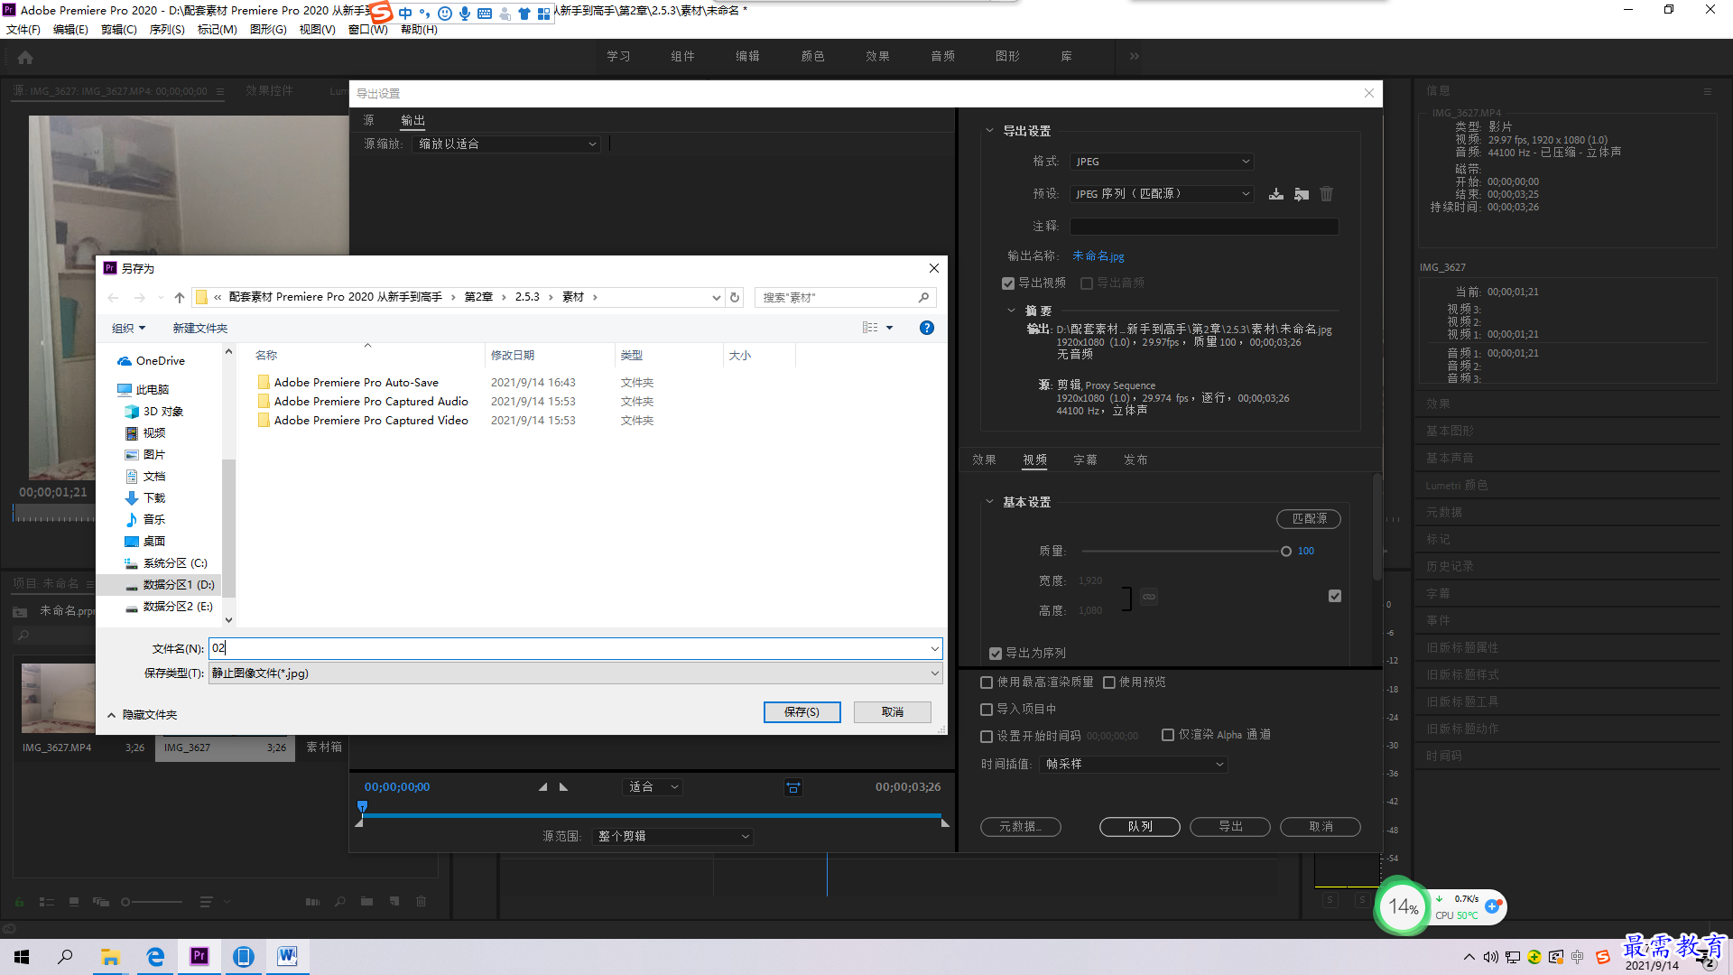Viewport: 1733px width, 975px height.
Task: Click the home icon in Premiere
Action: 25,57
